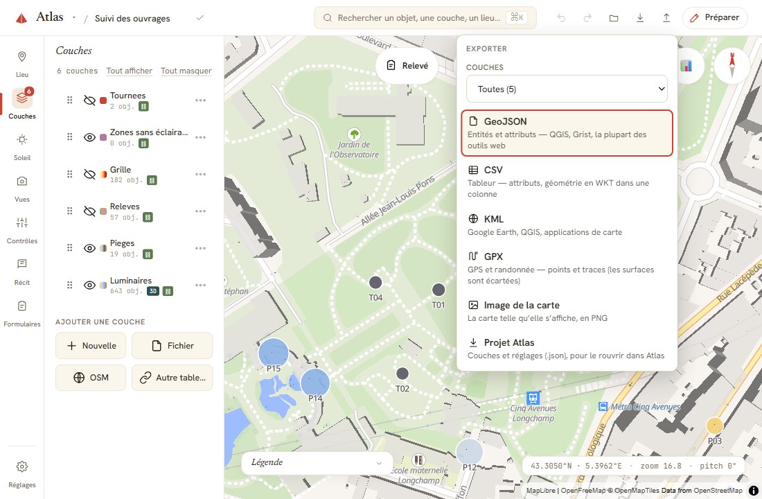Open the Contrôles sliders panel

(22, 230)
